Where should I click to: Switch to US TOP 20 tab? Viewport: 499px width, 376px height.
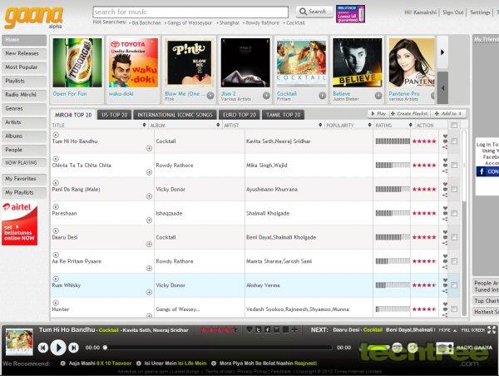(114, 115)
